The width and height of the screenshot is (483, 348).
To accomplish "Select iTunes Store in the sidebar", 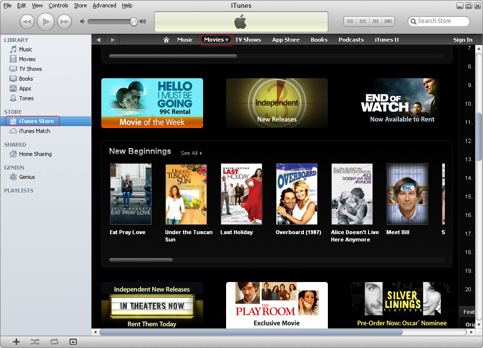I will click(x=46, y=121).
